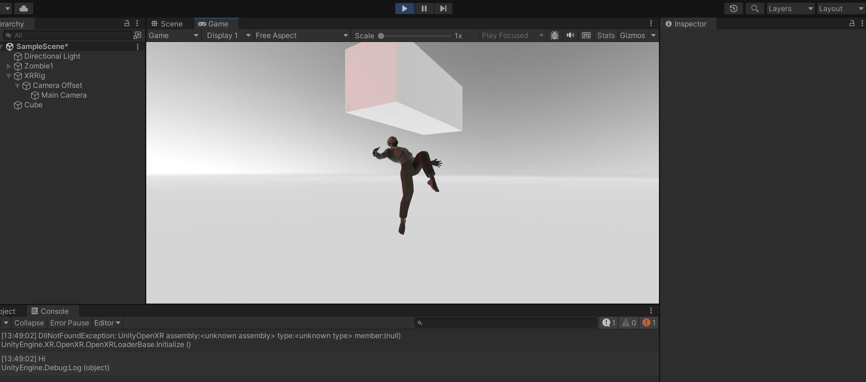Click the Play button
866x382 pixels.
404,9
